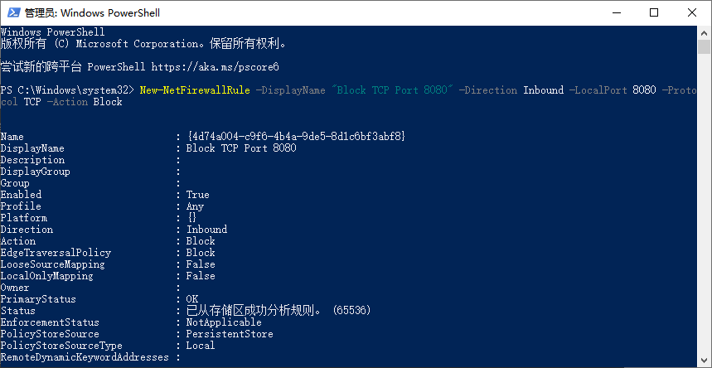Click the rule GUID in the Name row

[x=296, y=137]
